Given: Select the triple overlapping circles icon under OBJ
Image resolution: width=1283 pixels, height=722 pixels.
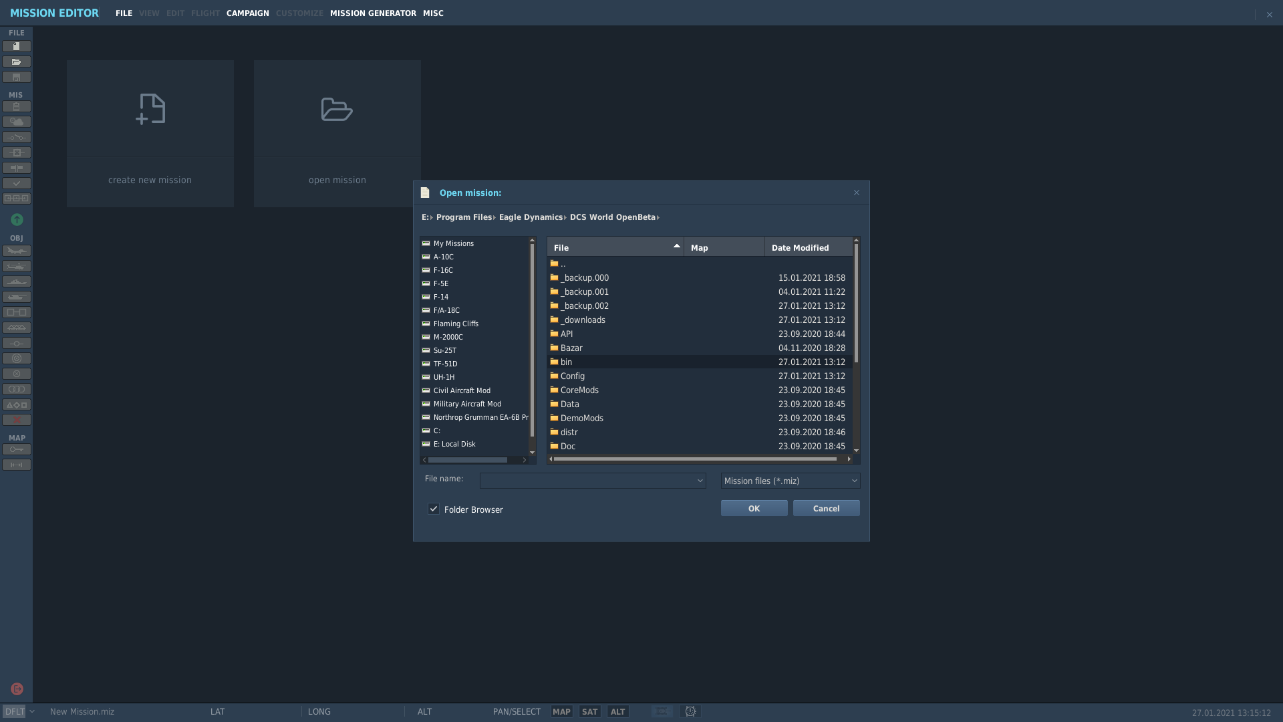Looking at the screenshot, I should pyautogui.click(x=17, y=389).
